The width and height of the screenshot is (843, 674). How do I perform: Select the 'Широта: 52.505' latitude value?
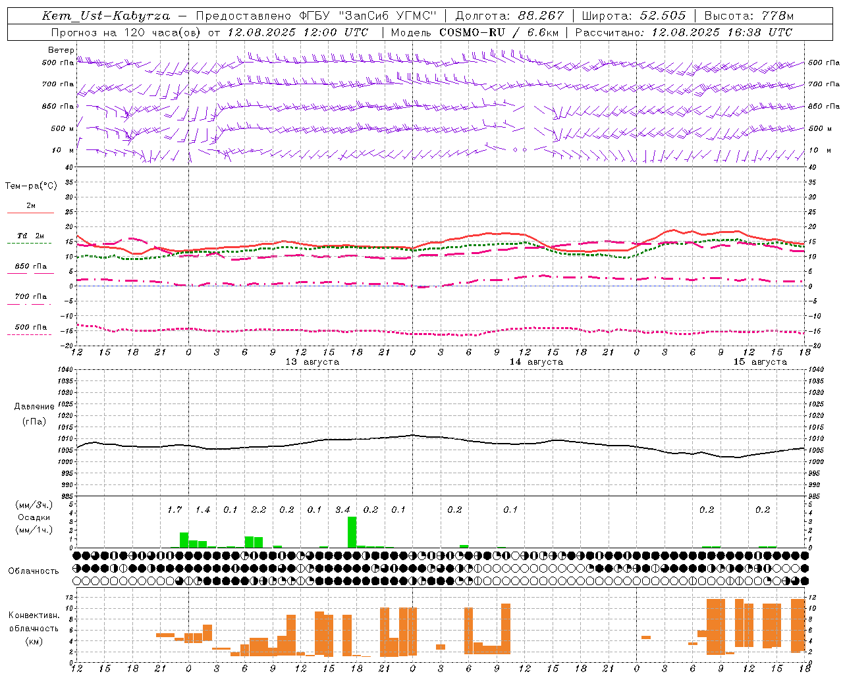click(634, 16)
